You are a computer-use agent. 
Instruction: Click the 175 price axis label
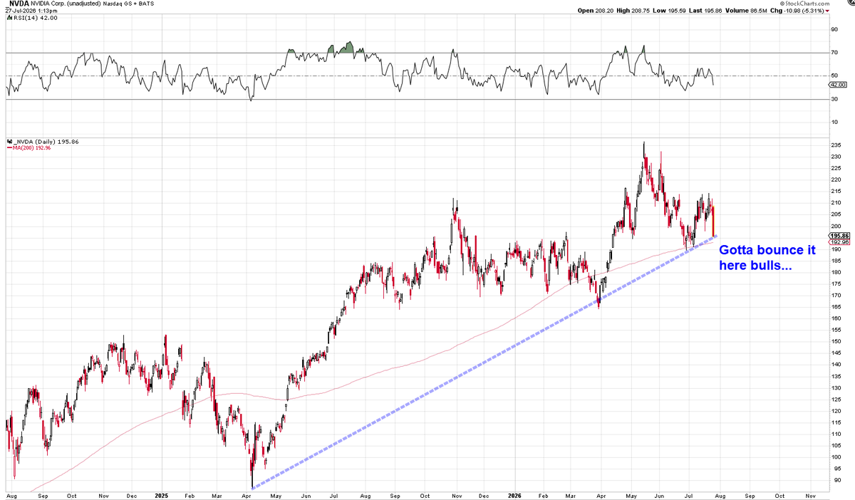click(x=835, y=283)
